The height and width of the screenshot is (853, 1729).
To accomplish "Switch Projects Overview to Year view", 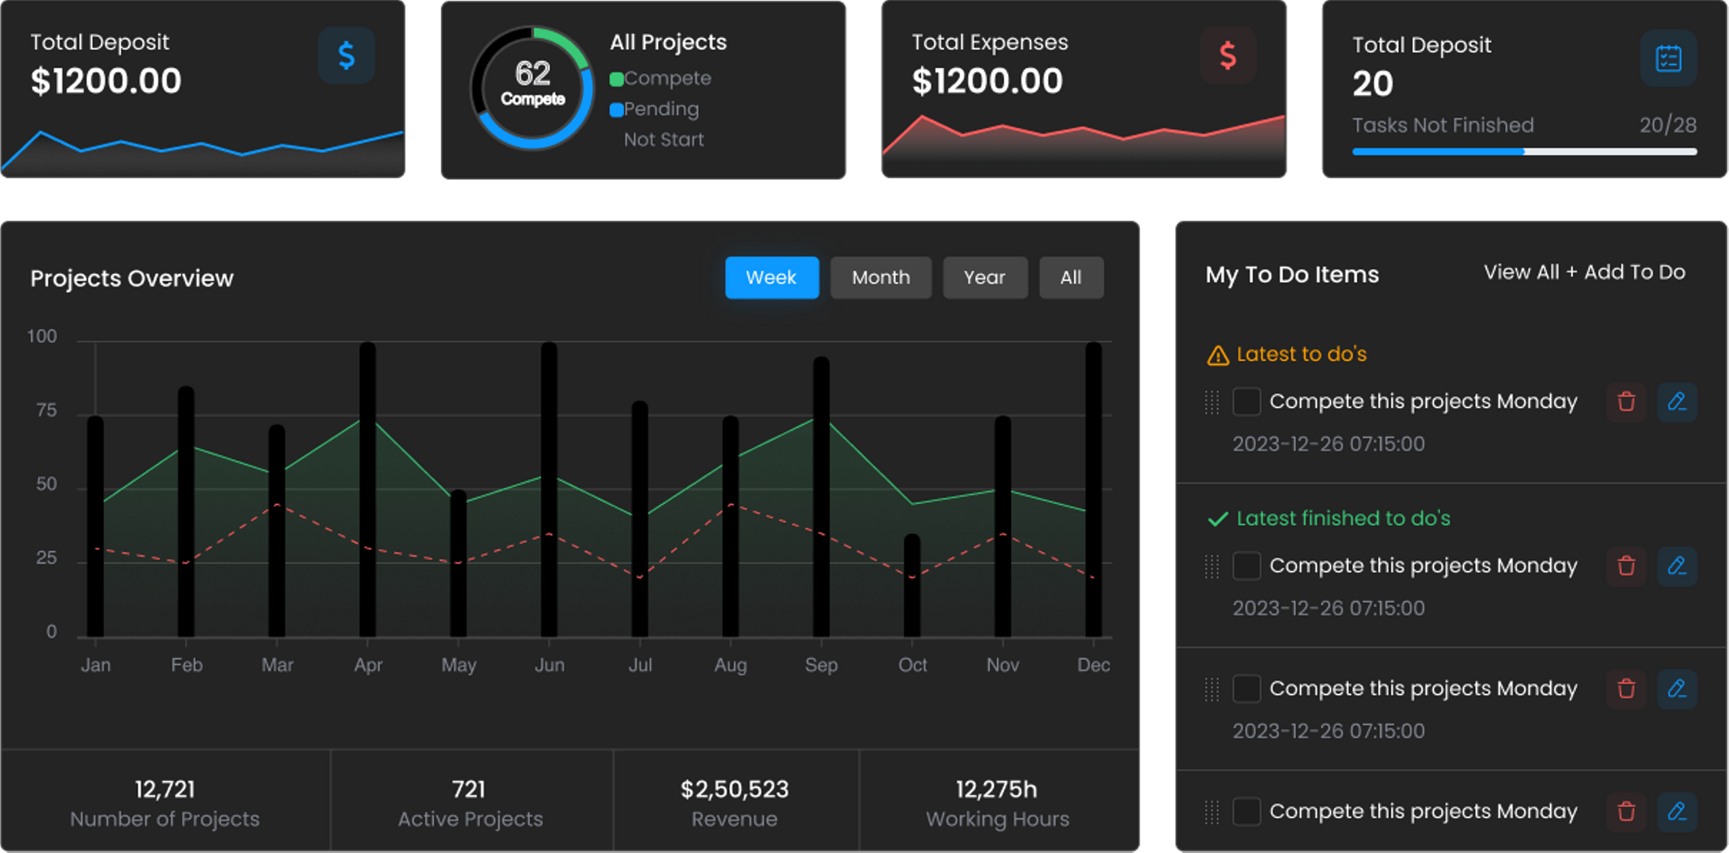I will 985,278.
